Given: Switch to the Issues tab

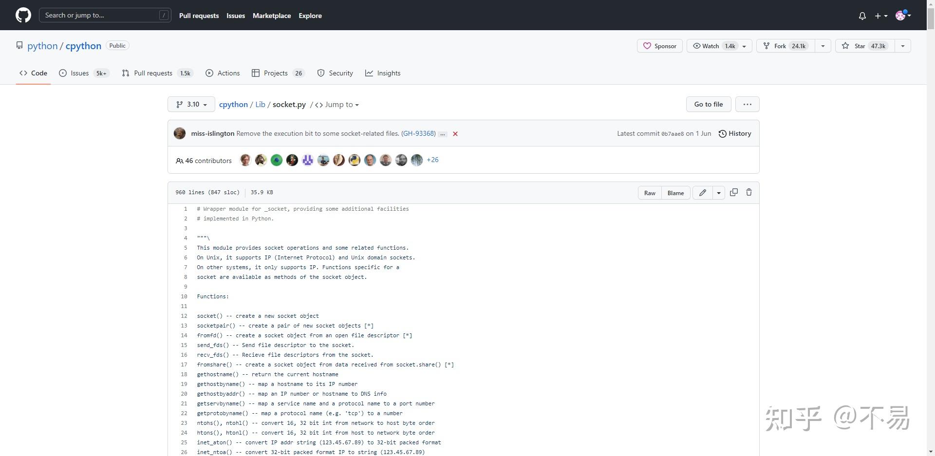Looking at the screenshot, I should click(x=84, y=73).
